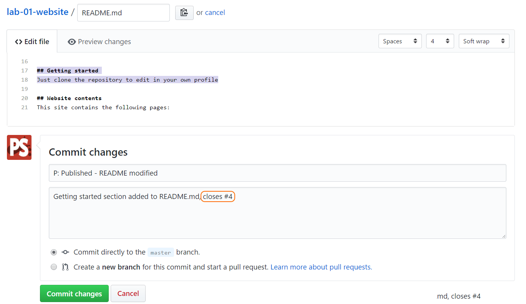Open the lab-01-website repository link
This screenshot has width=526, height=304.
point(38,12)
